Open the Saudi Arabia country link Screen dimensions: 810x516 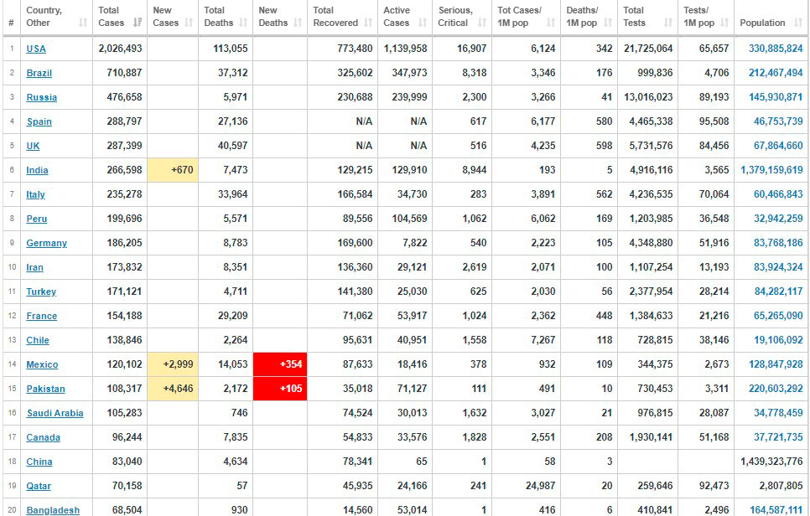point(55,413)
